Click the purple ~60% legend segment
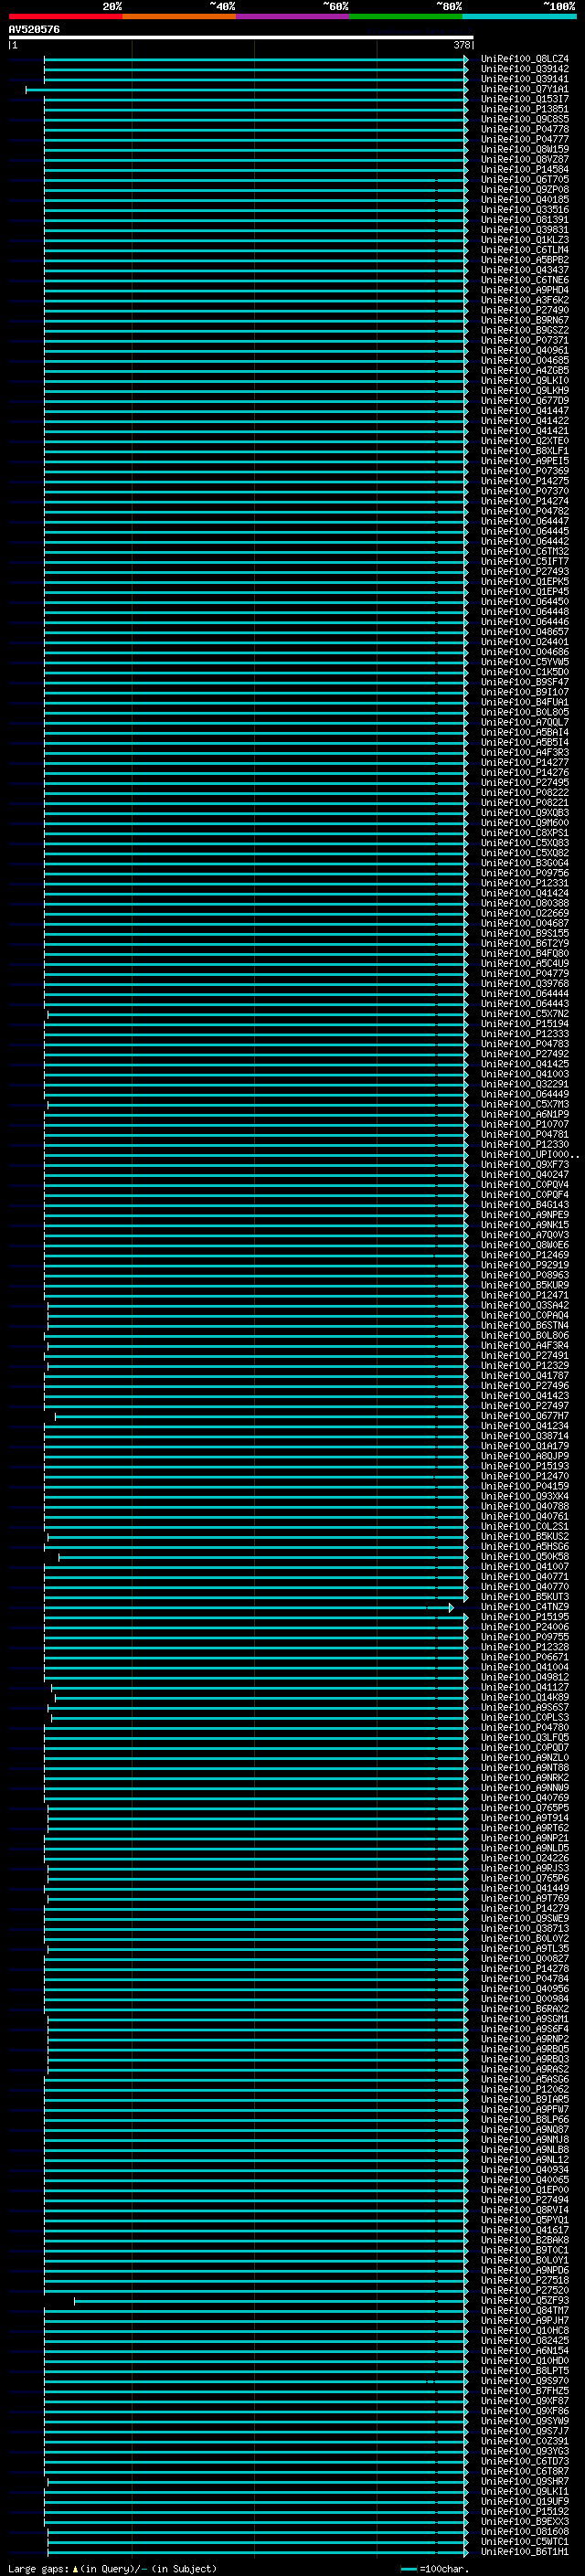This screenshot has height=2576, width=585. point(293,16)
